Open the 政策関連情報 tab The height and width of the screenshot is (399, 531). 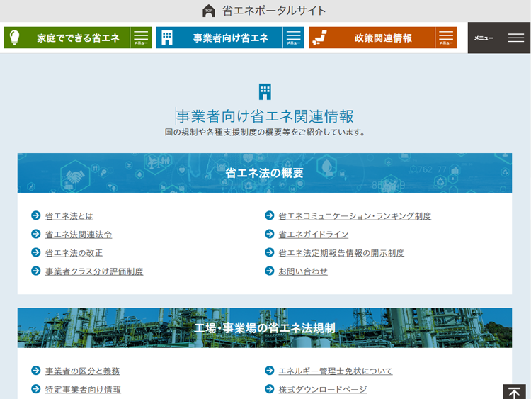[x=372, y=38]
